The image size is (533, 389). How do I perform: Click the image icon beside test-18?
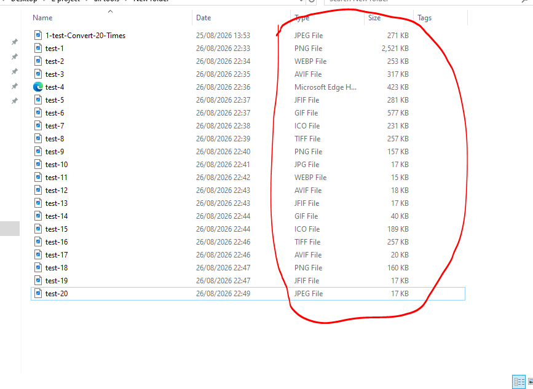[38, 268]
